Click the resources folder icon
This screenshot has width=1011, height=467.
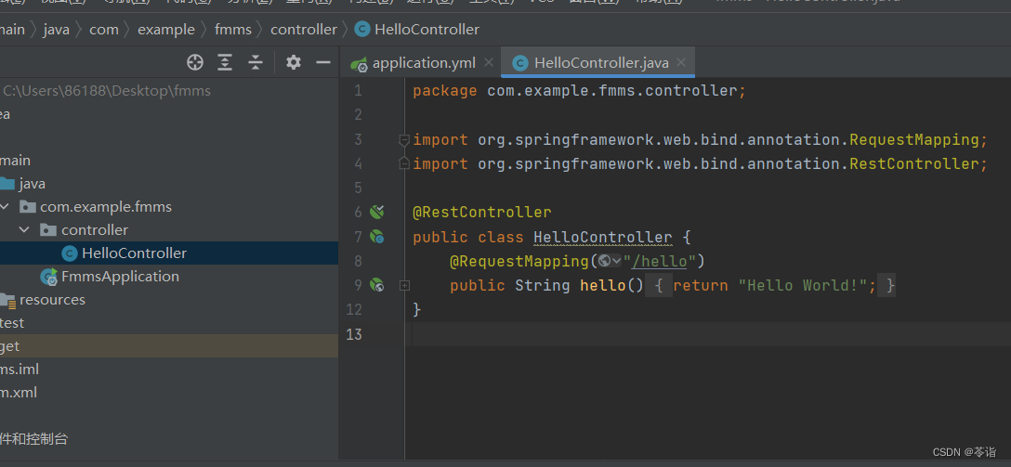(7, 300)
